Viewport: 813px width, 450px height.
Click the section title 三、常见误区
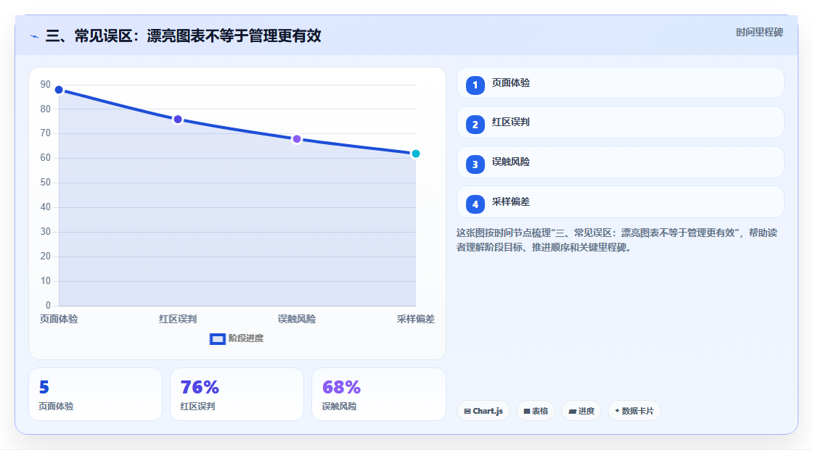point(183,36)
